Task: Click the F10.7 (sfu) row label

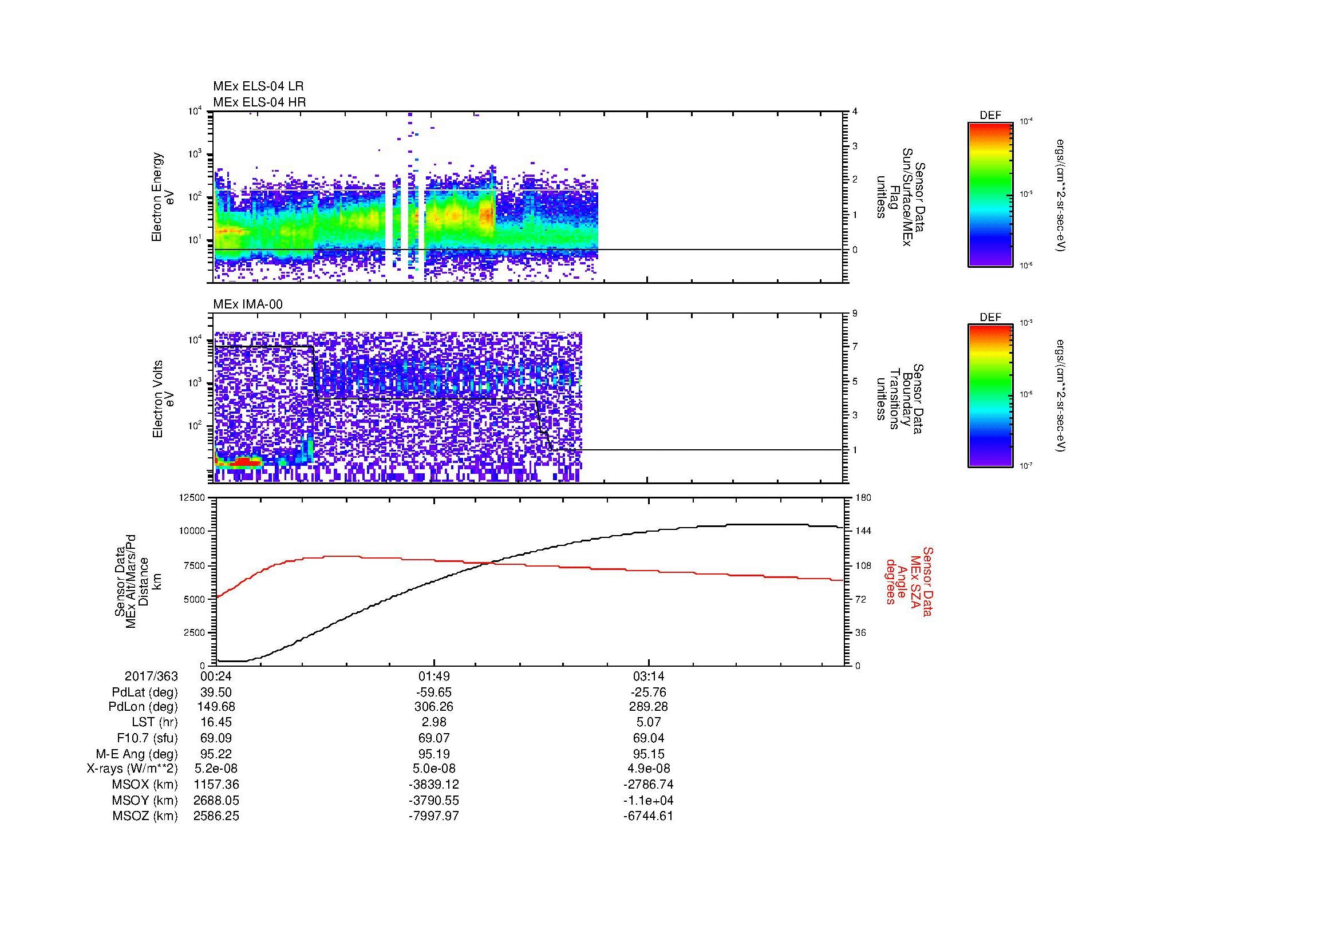Action: (147, 738)
